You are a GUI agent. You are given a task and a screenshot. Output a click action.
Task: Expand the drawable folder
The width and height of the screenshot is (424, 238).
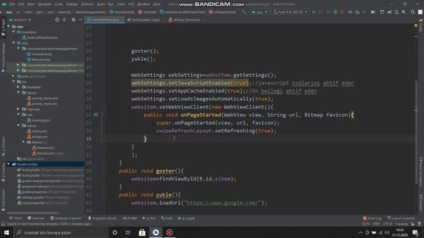click(x=19, y=87)
